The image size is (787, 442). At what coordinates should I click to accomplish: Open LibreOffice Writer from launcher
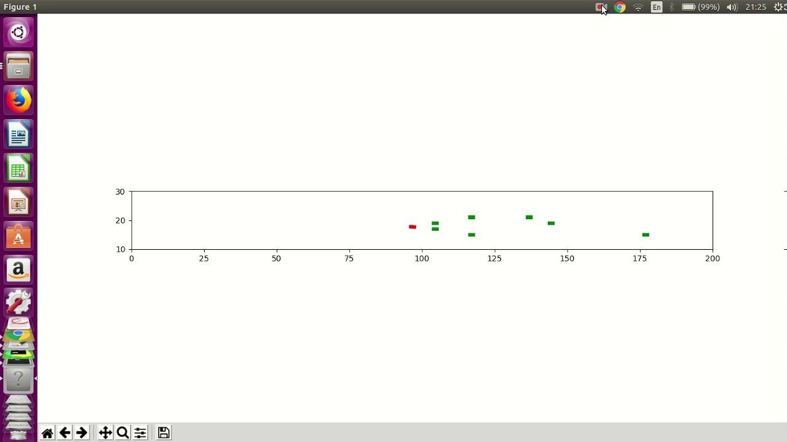point(18,134)
